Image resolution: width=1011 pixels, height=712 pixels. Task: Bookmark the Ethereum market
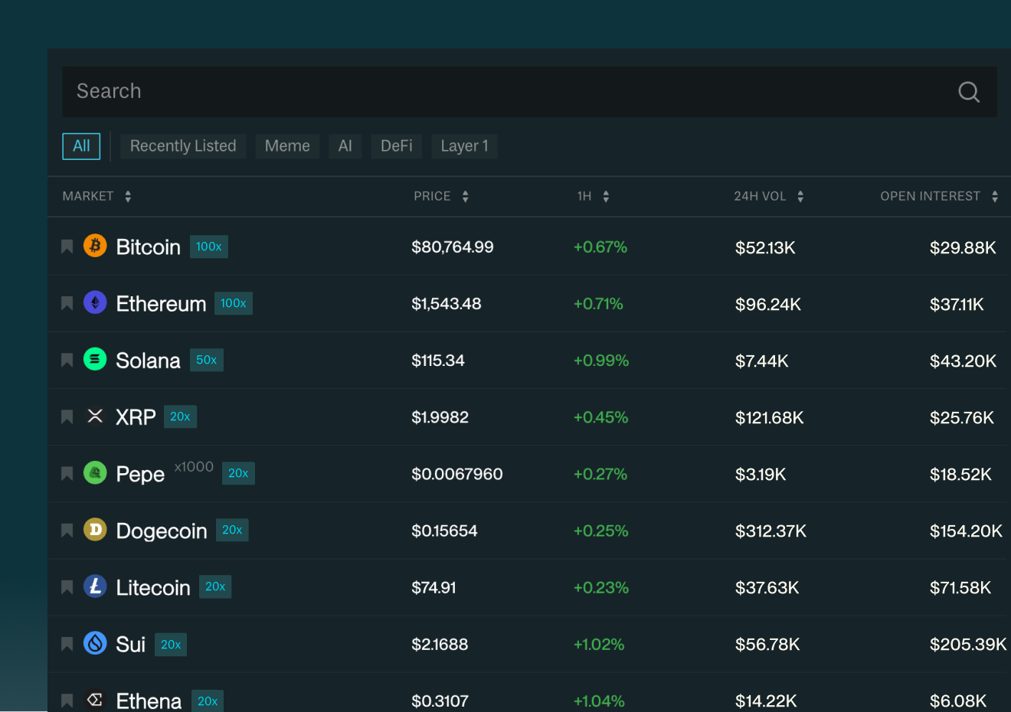[x=67, y=303]
